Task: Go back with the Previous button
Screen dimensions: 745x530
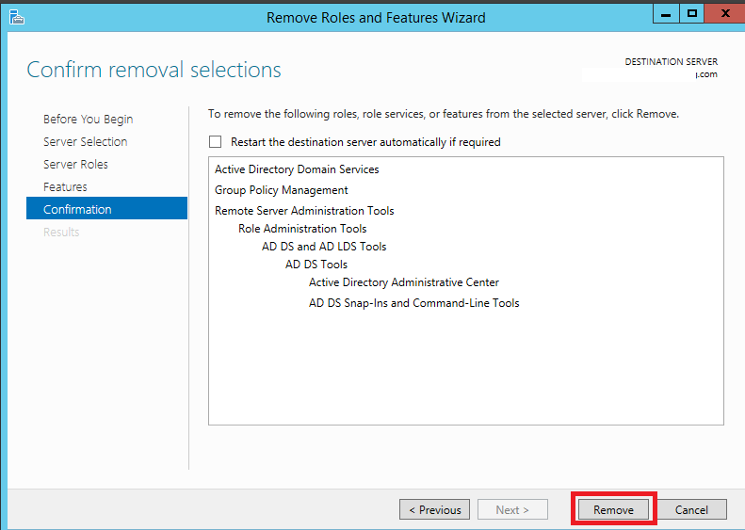Action: pyautogui.click(x=434, y=509)
